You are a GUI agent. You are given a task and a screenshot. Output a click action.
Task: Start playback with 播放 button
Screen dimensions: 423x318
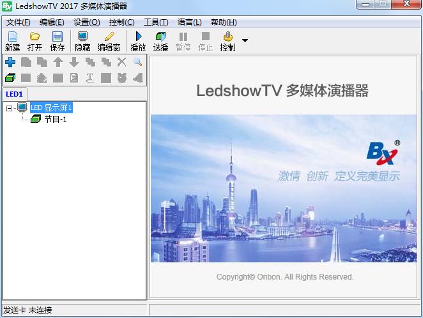pyautogui.click(x=138, y=41)
